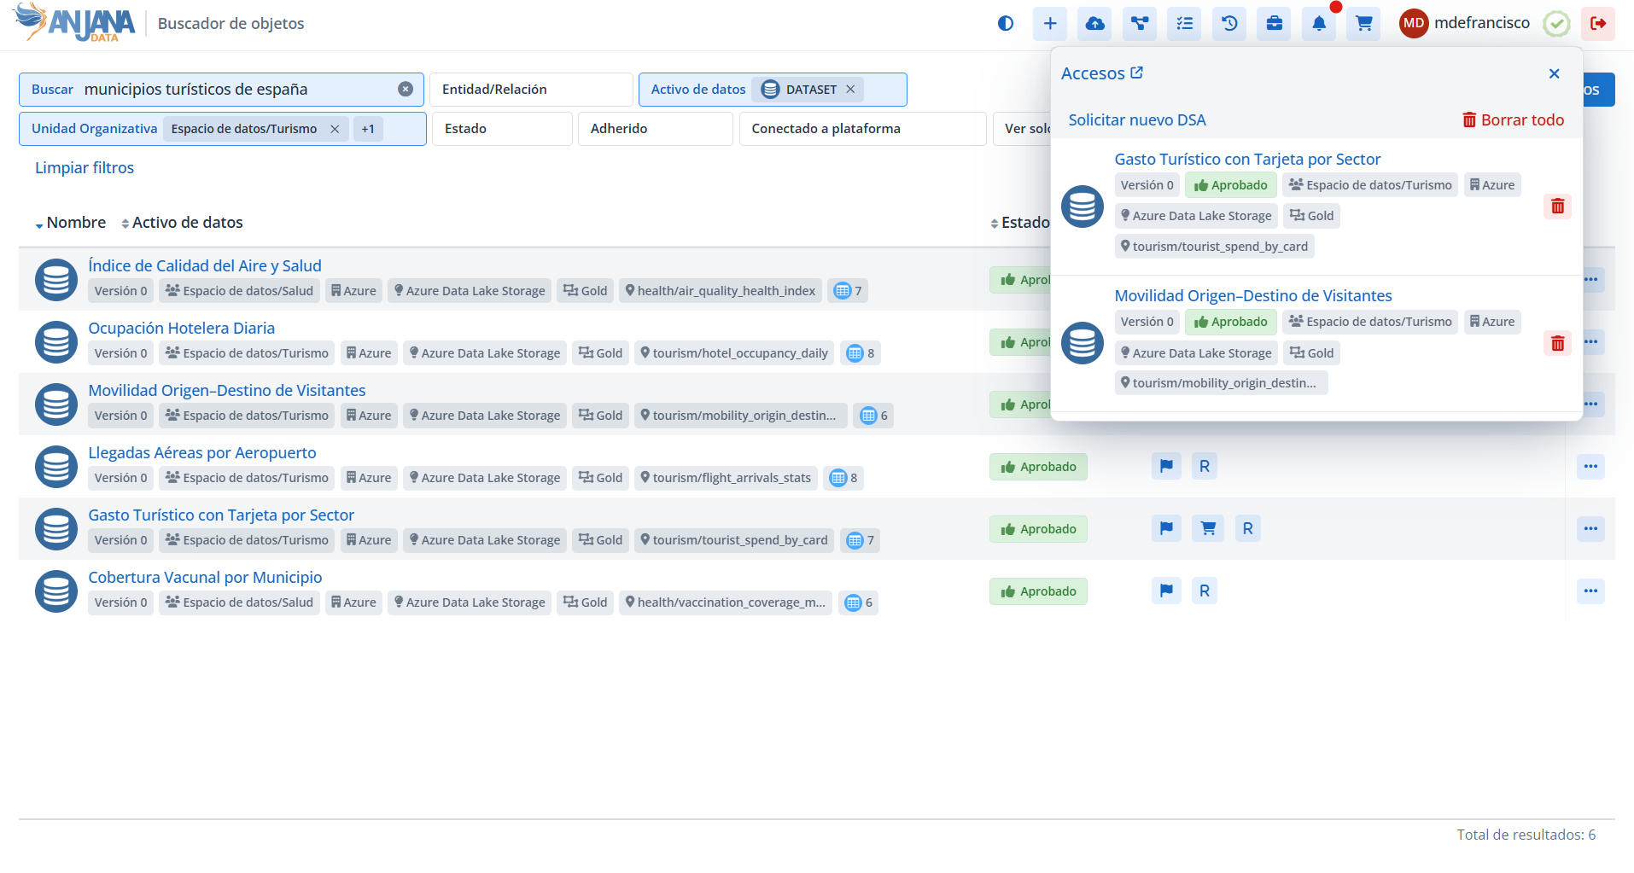The image size is (1634, 873).
Task: Open notifications bell icon
Action: tap(1319, 24)
